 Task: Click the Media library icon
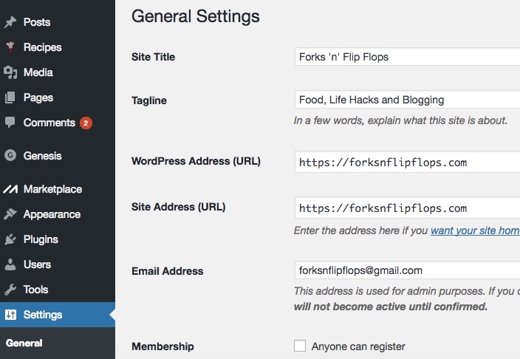click(10, 72)
